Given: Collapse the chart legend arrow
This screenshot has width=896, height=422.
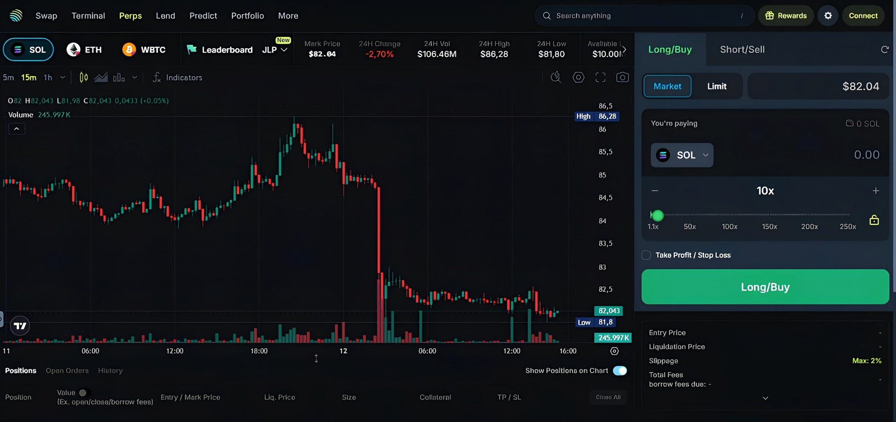Looking at the screenshot, I should pyautogui.click(x=17, y=129).
